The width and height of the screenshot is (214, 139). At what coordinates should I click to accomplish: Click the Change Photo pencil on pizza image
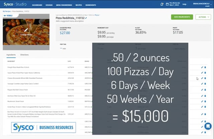tap(26, 30)
